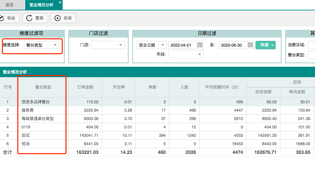Viewport: 315px width, 174px height.
Task: Click the start date field 2022-04-01
Action: (x=182, y=45)
